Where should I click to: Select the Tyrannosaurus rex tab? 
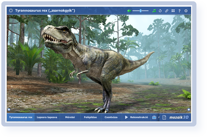21,117
